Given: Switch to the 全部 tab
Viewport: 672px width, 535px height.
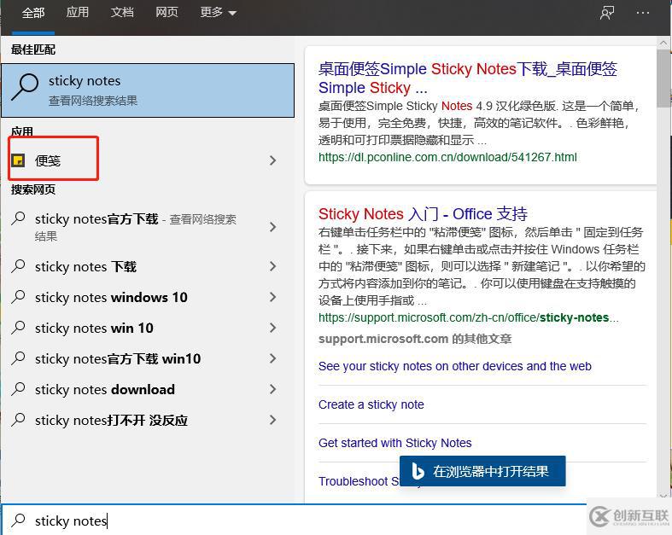Looking at the screenshot, I should (33, 13).
